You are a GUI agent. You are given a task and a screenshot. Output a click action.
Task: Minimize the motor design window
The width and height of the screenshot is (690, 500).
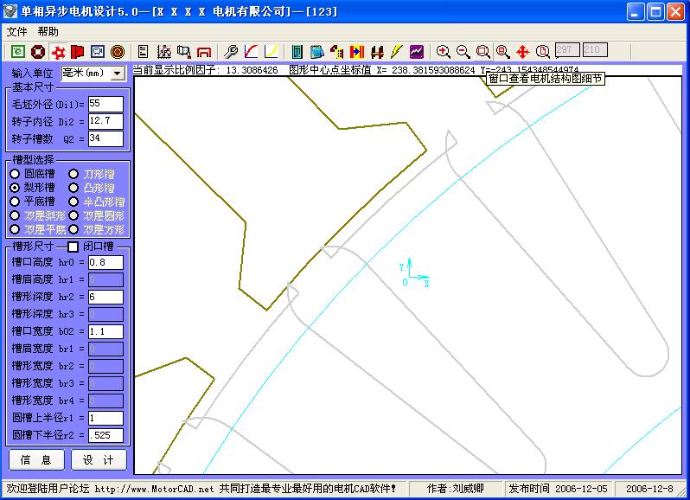(635, 12)
